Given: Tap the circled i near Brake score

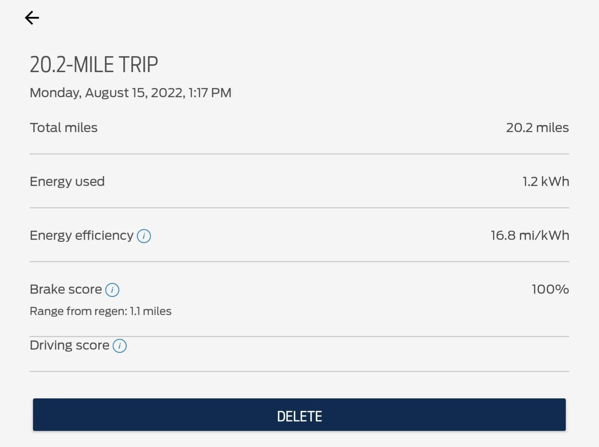Looking at the screenshot, I should 113,290.
